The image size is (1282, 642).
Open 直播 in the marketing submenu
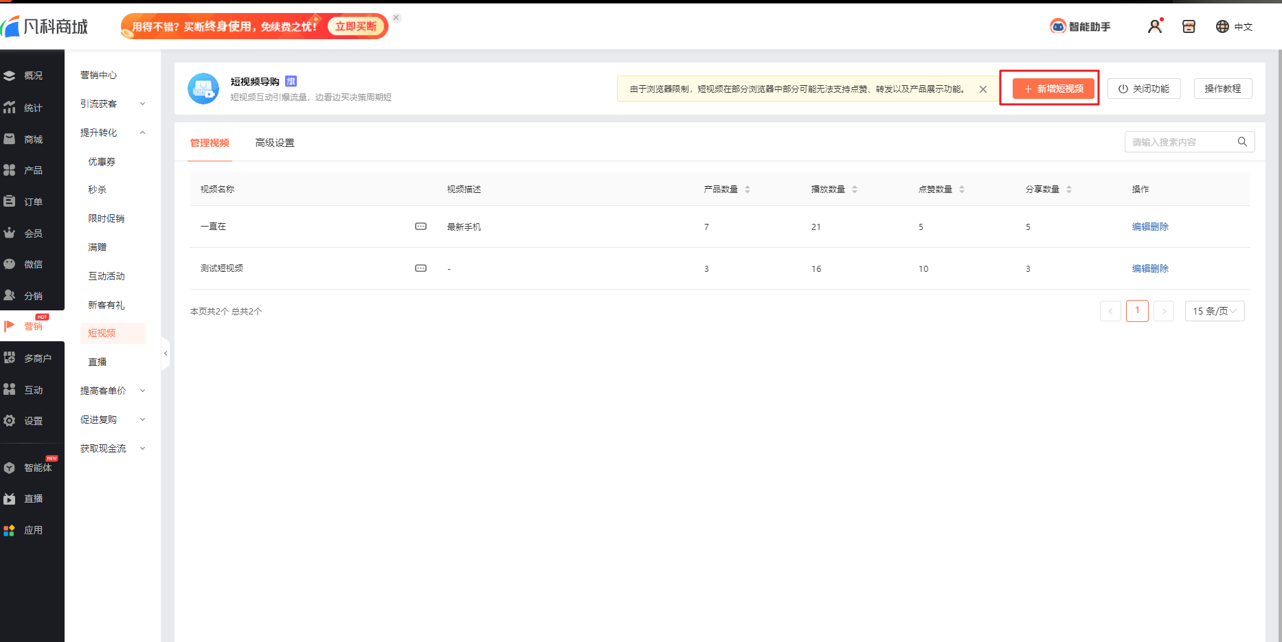tap(98, 362)
